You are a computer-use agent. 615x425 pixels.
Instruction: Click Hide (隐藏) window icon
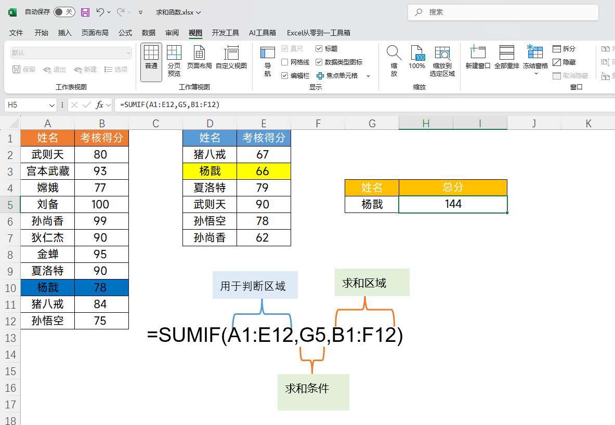(x=557, y=62)
